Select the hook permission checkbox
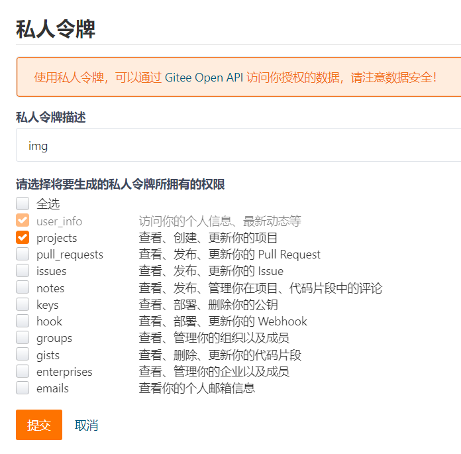This screenshot has width=461, height=454. coord(23,321)
